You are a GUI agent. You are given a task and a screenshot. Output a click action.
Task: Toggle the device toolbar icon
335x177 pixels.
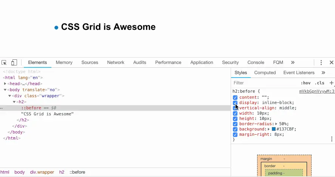pos(14,62)
